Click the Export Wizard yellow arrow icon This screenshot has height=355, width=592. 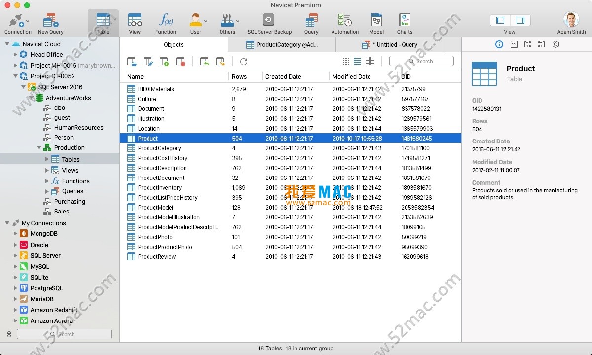(221, 62)
